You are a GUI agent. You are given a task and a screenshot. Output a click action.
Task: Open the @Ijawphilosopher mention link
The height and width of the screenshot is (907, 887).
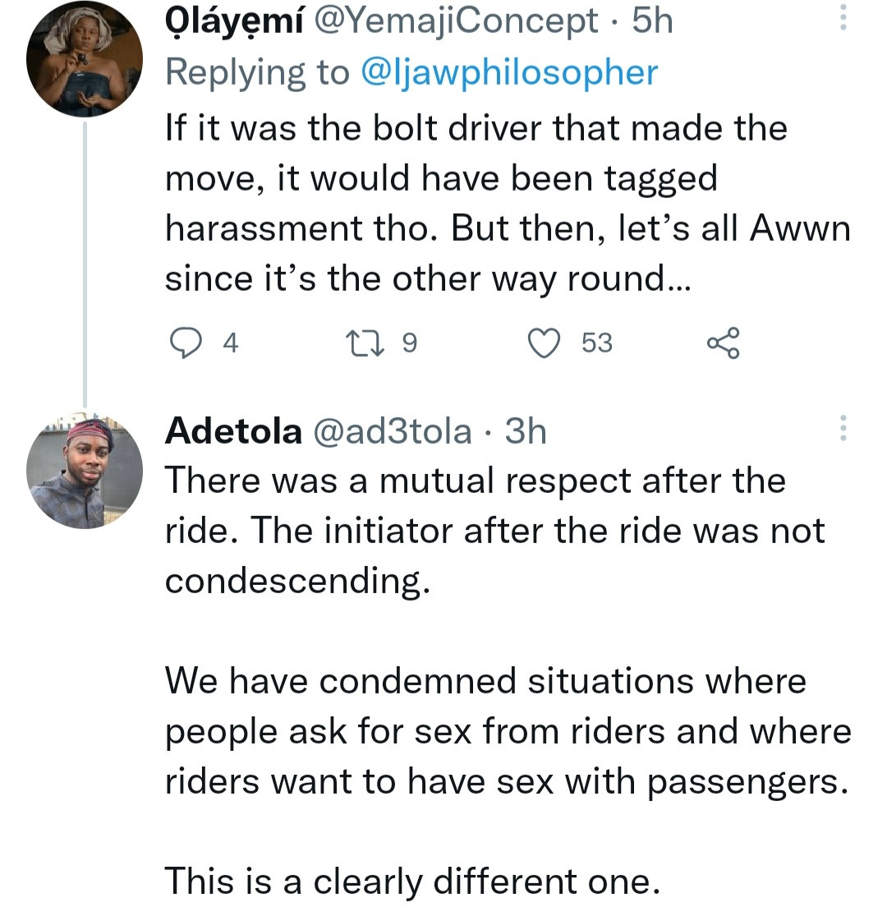pos(509,72)
